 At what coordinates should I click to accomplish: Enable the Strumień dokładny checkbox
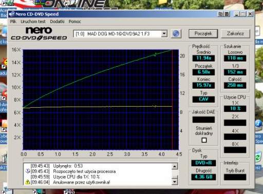coord(204,140)
